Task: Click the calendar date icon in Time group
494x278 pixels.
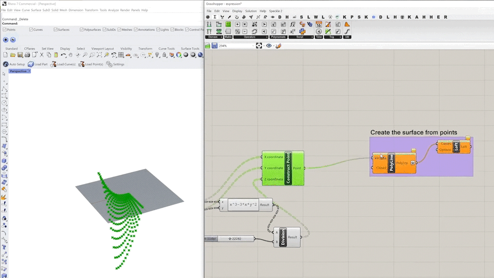Action: pos(319,24)
